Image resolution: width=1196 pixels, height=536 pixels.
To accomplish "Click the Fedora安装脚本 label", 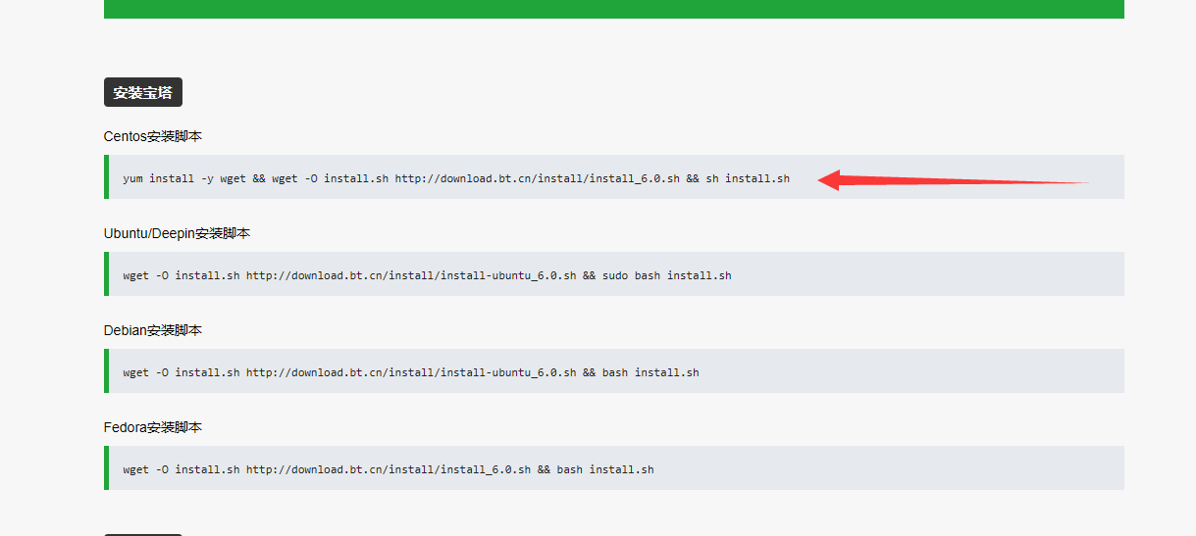I will [153, 427].
